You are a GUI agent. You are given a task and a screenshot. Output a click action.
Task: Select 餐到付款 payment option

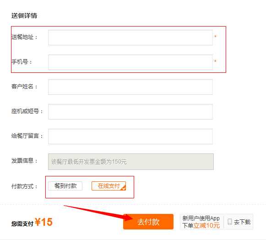click(x=65, y=186)
